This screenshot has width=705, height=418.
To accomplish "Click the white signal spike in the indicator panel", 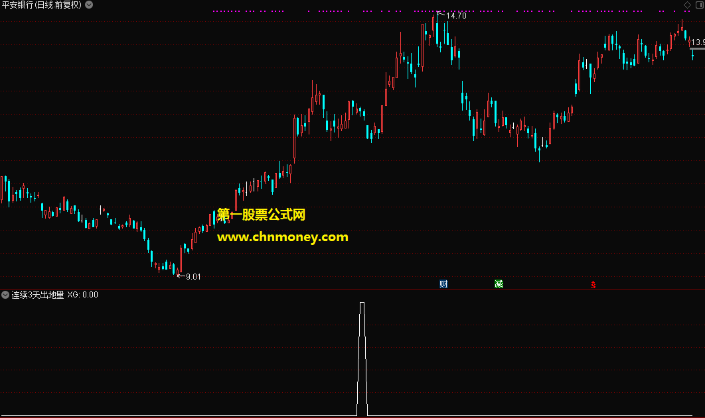I will click(362, 359).
